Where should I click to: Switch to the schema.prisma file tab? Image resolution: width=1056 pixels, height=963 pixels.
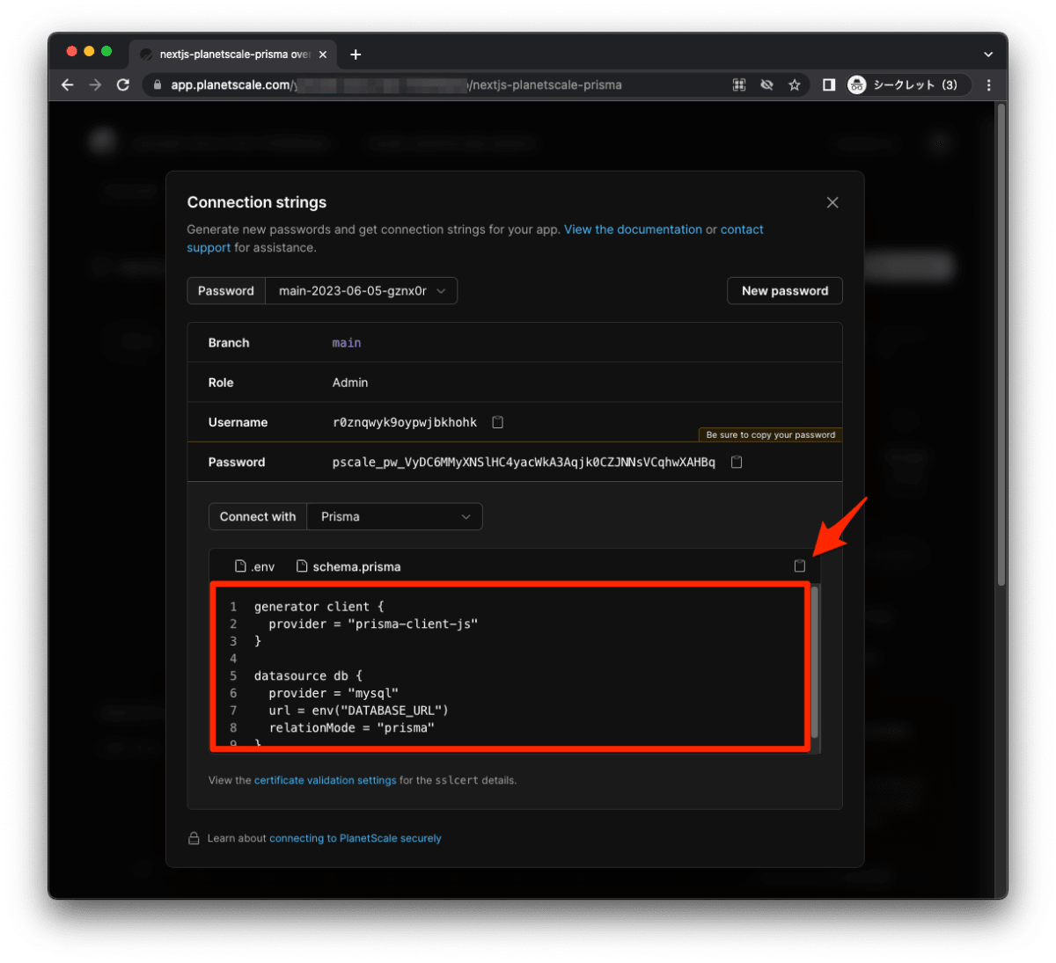[x=348, y=566]
